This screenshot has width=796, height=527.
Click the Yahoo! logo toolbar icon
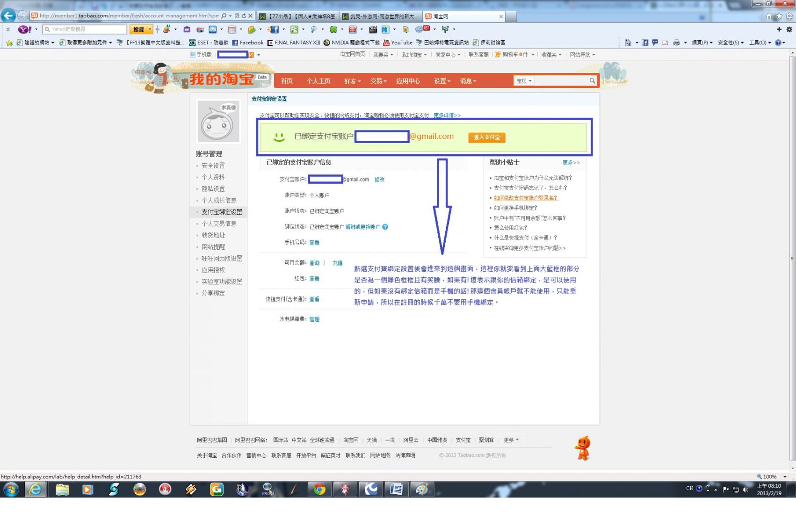[24, 29]
